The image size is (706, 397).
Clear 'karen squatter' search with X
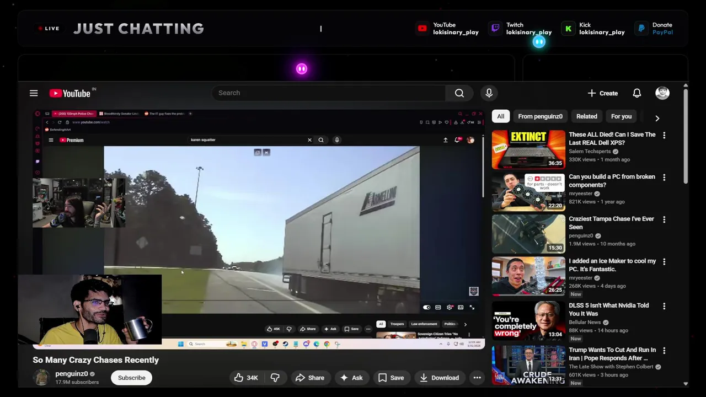click(x=309, y=140)
